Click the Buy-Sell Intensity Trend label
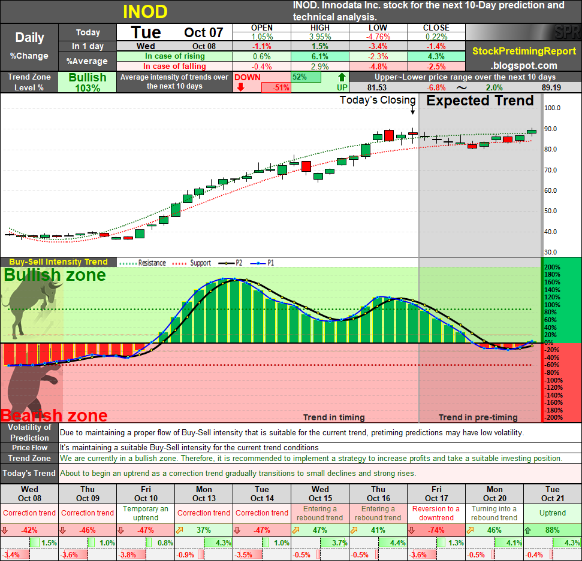The height and width of the screenshot is (561, 582). (x=58, y=262)
